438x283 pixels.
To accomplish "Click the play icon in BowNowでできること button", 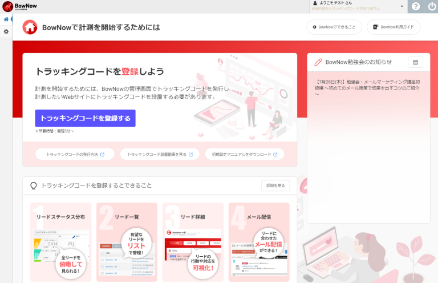I will tap(315, 27).
